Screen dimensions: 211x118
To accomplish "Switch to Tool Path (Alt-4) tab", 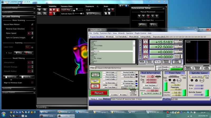I will (121, 37).
